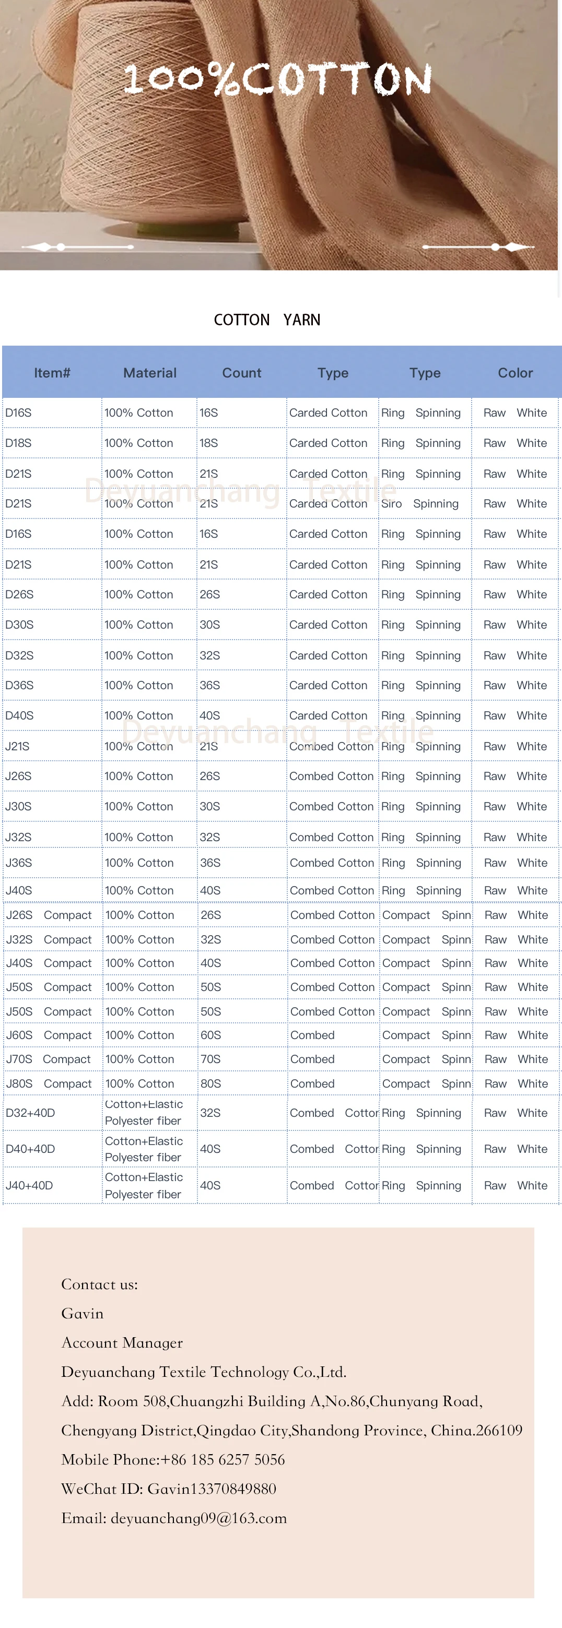Select the J36S item row
The height and width of the screenshot is (1628, 562).
pos(19,863)
